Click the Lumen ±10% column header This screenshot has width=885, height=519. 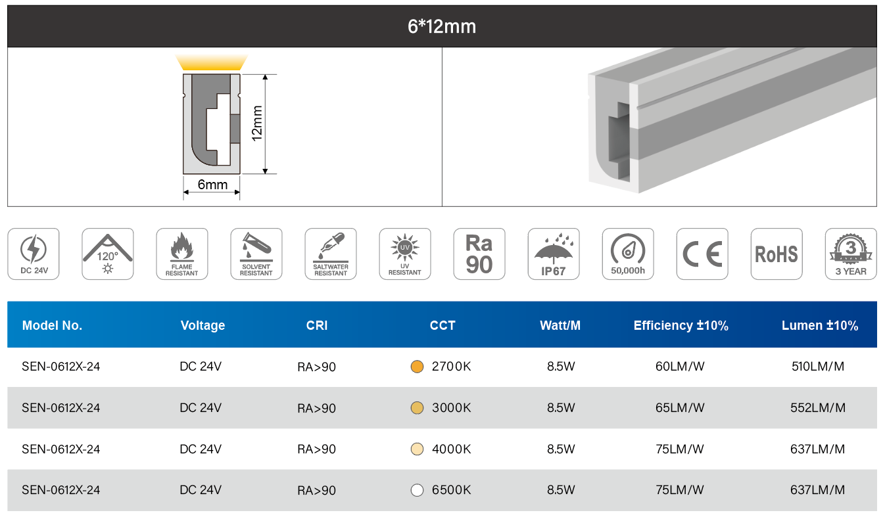click(x=820, y=325)
